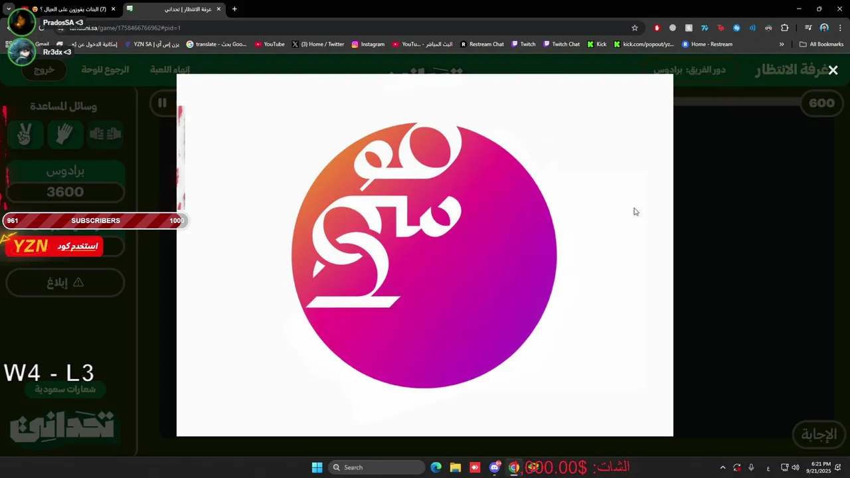Viewport: 850px width, 478px height.
Task: Open the Twitch bookmark
Action: coord(523,44)
